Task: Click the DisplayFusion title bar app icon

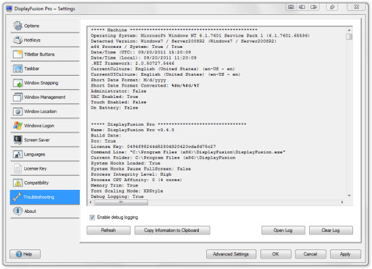Action: click(9, 9)
